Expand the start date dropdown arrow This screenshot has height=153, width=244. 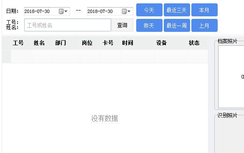point(66,11)
